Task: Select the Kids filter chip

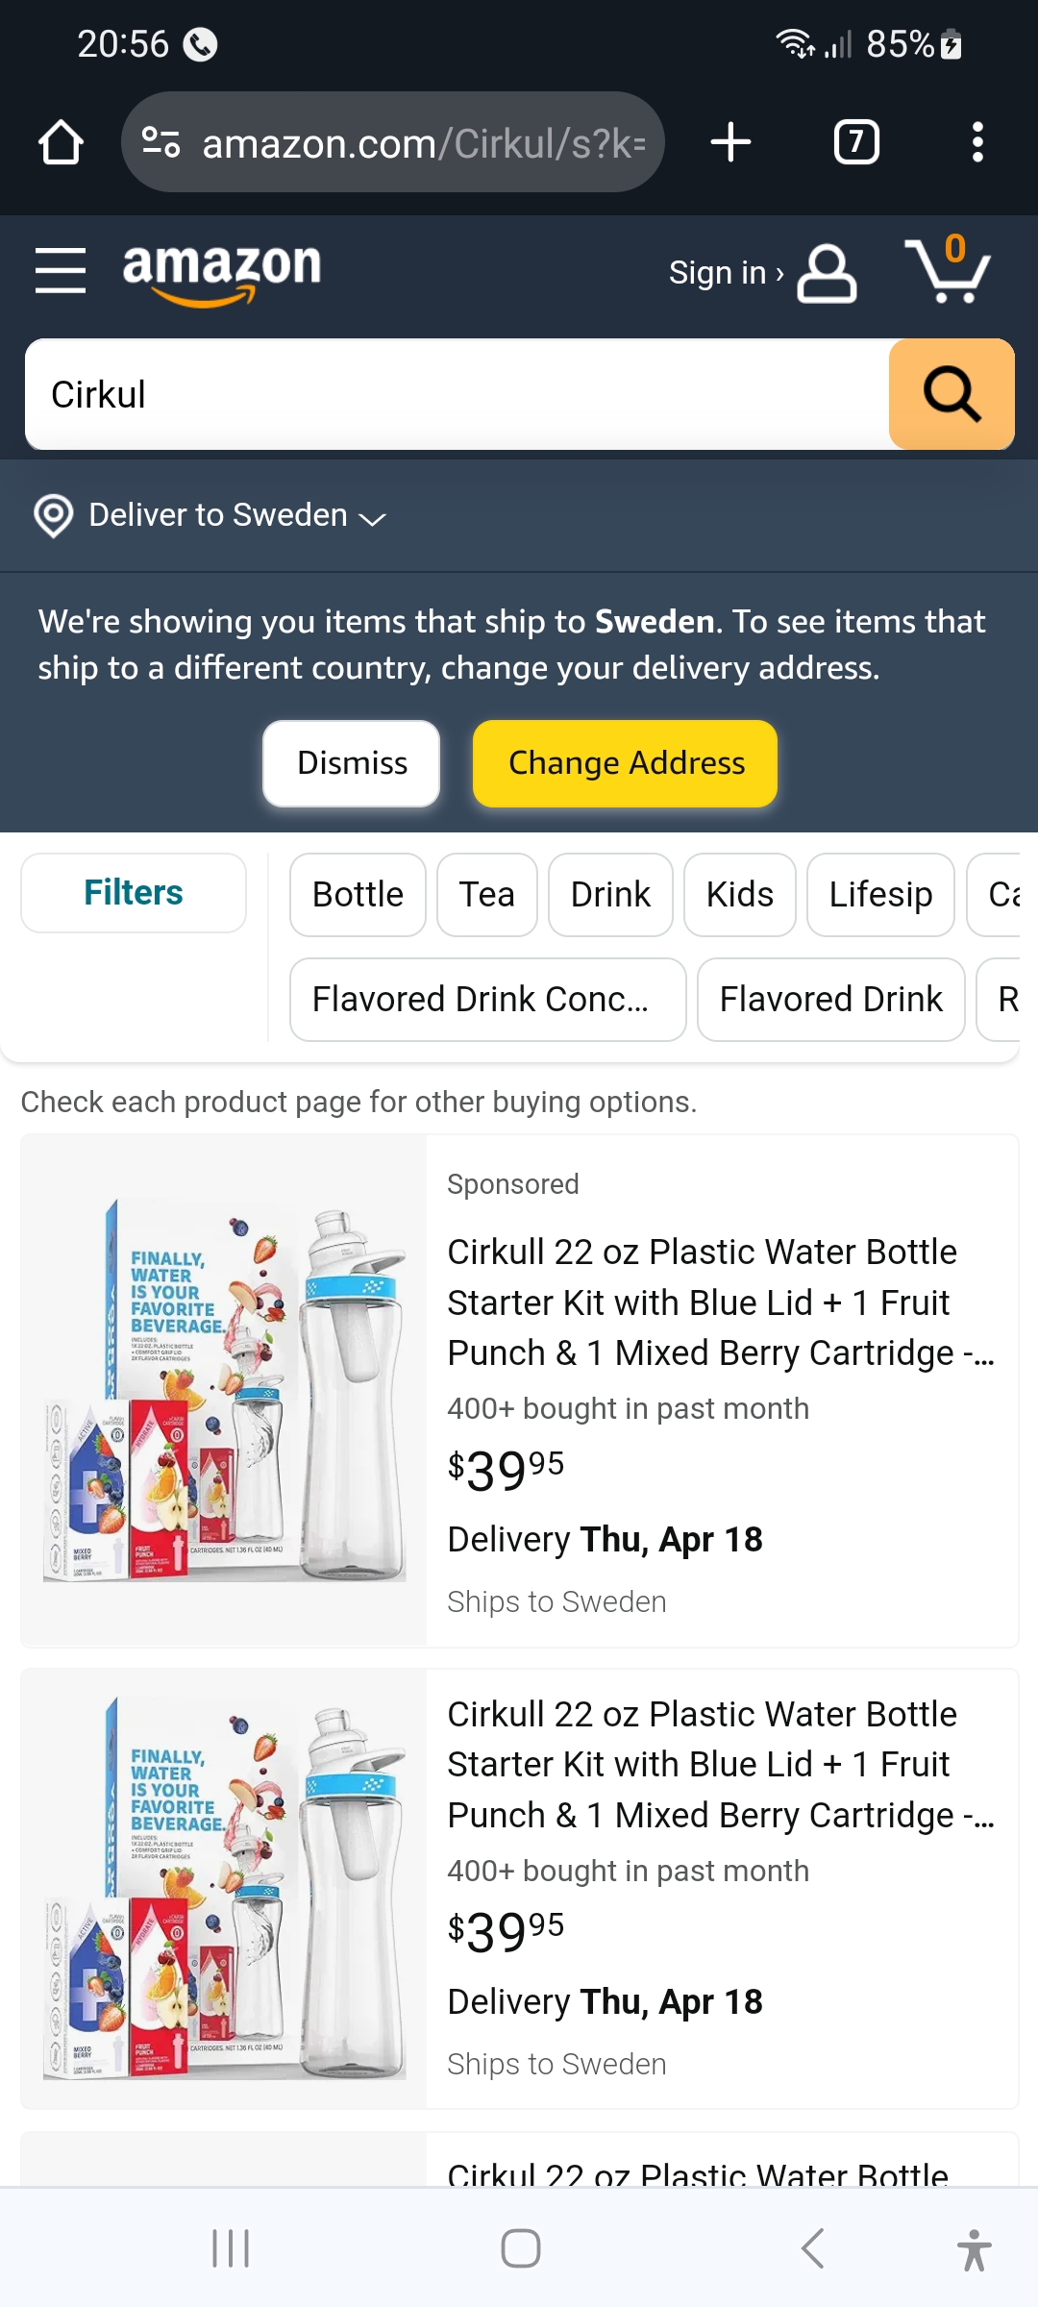Action: [739, 895]
